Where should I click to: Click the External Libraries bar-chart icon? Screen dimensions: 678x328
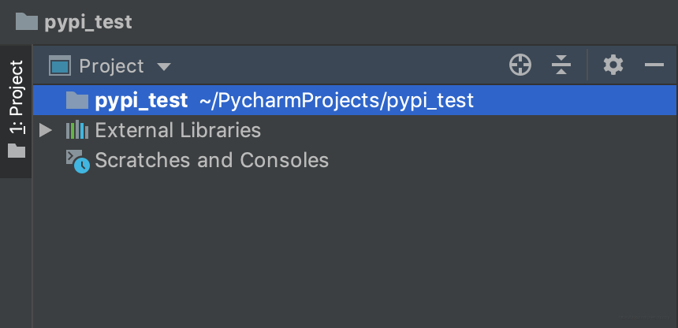pyautogui.click(x=77, y=130)
